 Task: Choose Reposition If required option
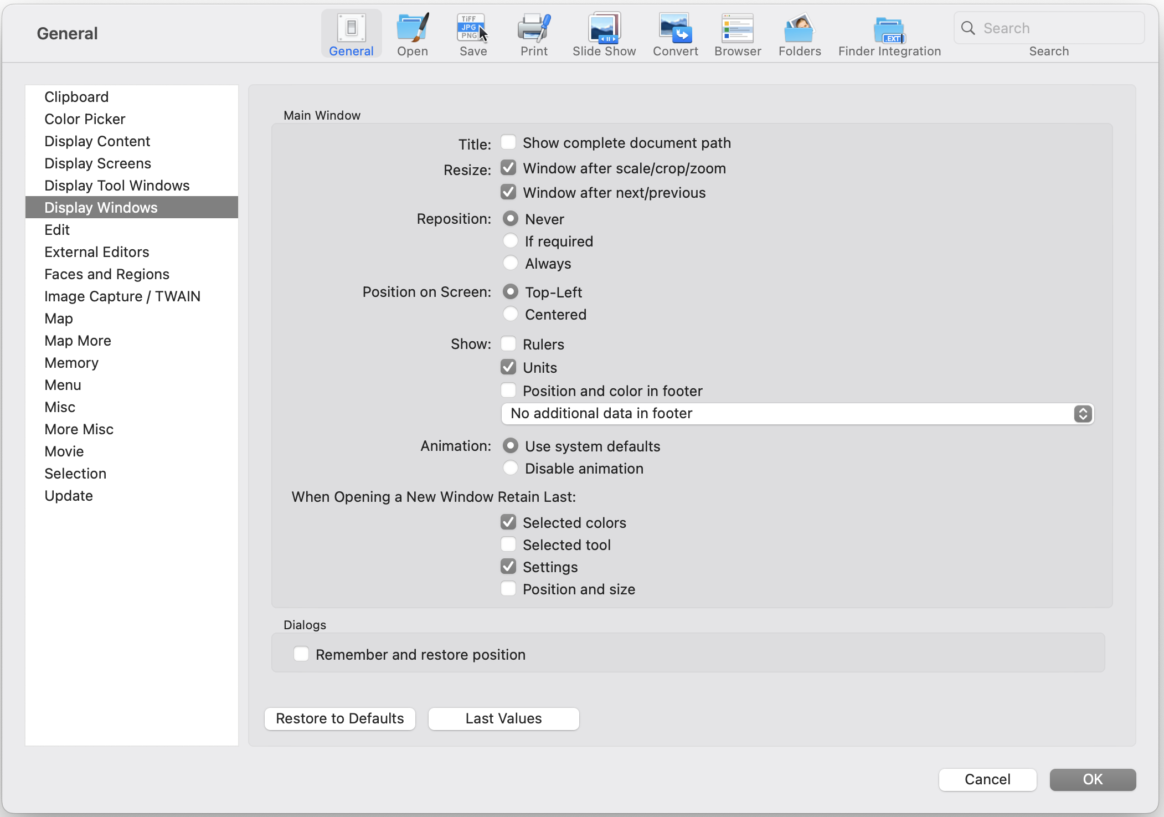[x=511, y=241]
